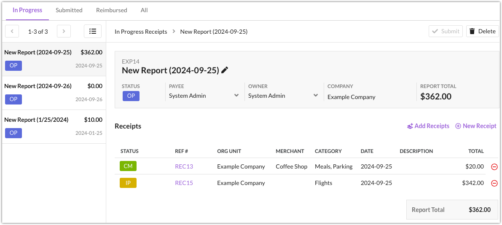The image size is (502, 225).
Task: Click the OP status badge in the report header
Action: coord(131,96)
